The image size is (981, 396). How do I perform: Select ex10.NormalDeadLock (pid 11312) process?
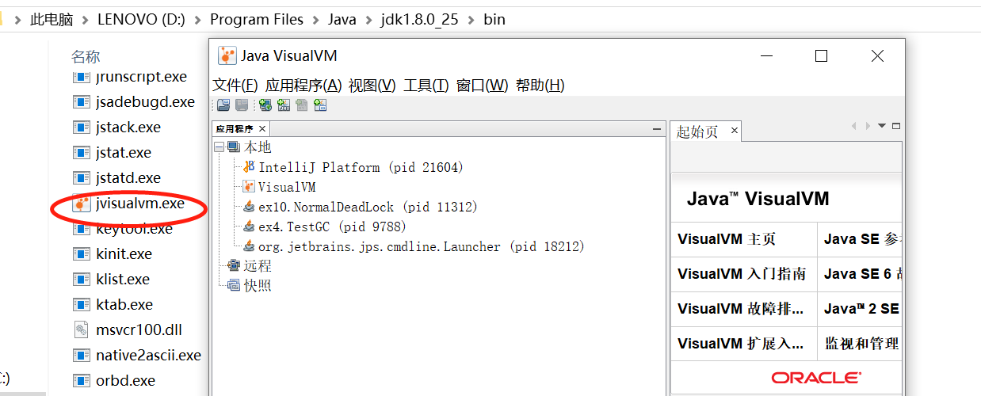point(360,207)
